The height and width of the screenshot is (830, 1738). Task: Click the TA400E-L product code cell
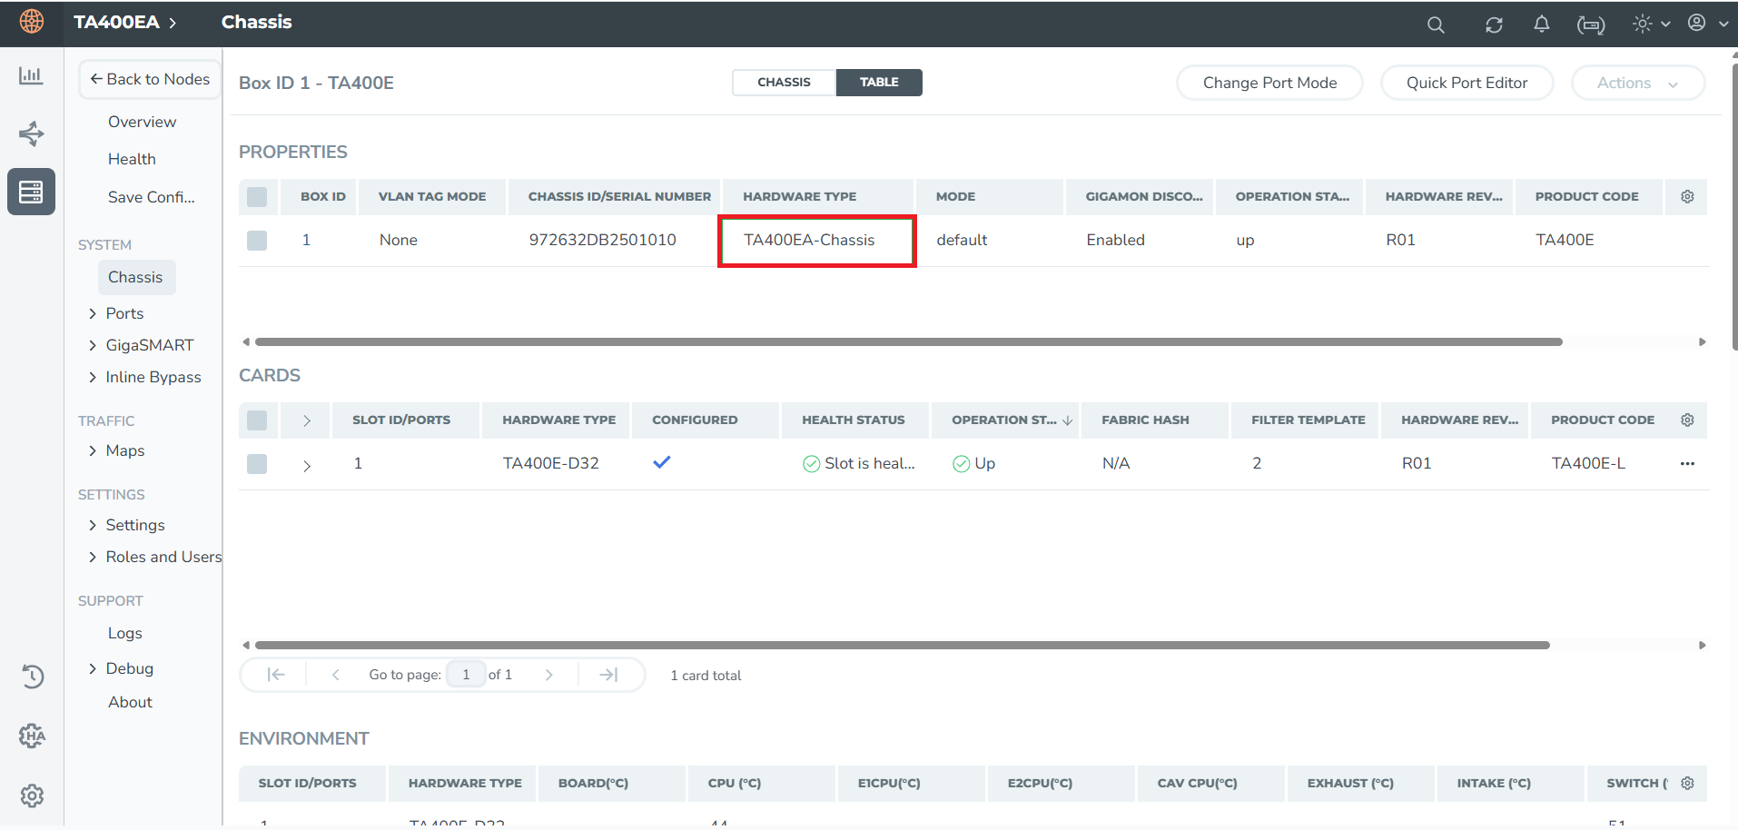[x=1588, y=463]
